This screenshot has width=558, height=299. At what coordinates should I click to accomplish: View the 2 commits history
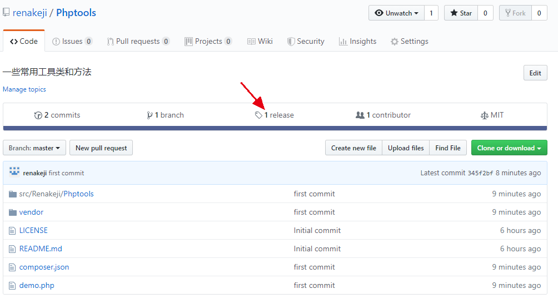click(57, 115)
